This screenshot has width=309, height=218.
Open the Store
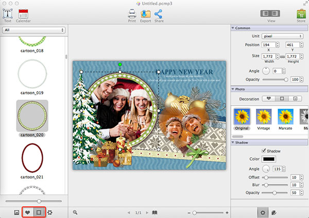click(301, 14)
